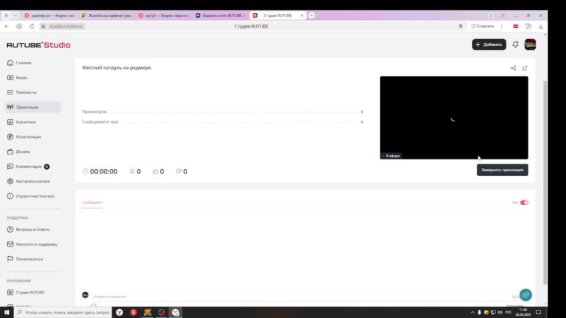Click the Добавить button
566x318 pixels.
489,45
